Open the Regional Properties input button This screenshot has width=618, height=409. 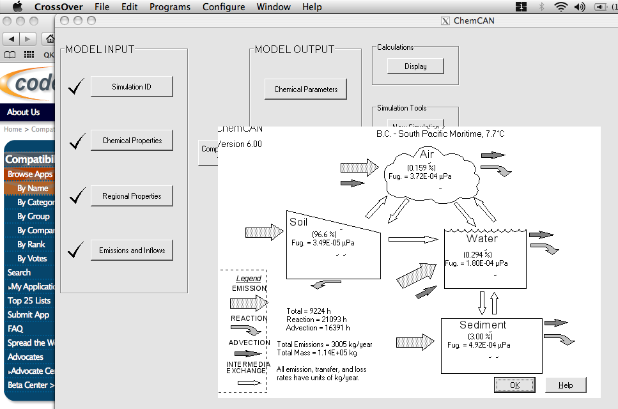tap(132, 196)
